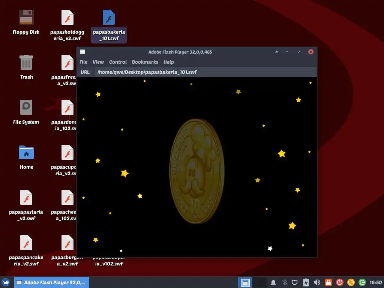The height and width of the screenshot is (288, 384).
Task: Close the Adobe Flash Player window
Action: 311,52
